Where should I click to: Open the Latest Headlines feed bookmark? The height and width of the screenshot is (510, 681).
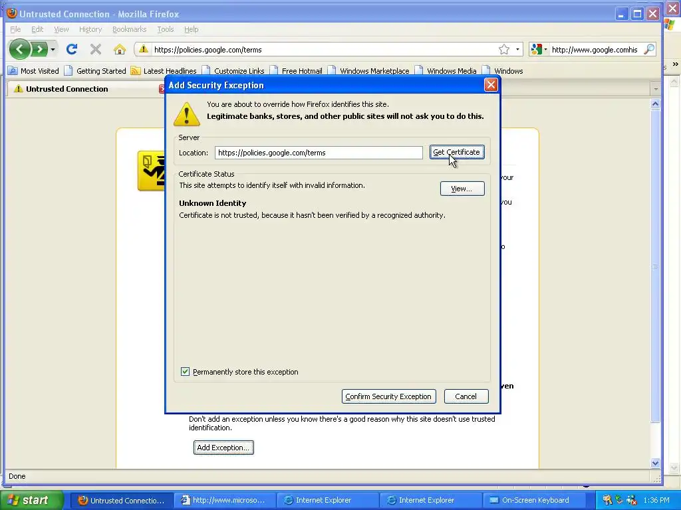[x=164, y=70]
